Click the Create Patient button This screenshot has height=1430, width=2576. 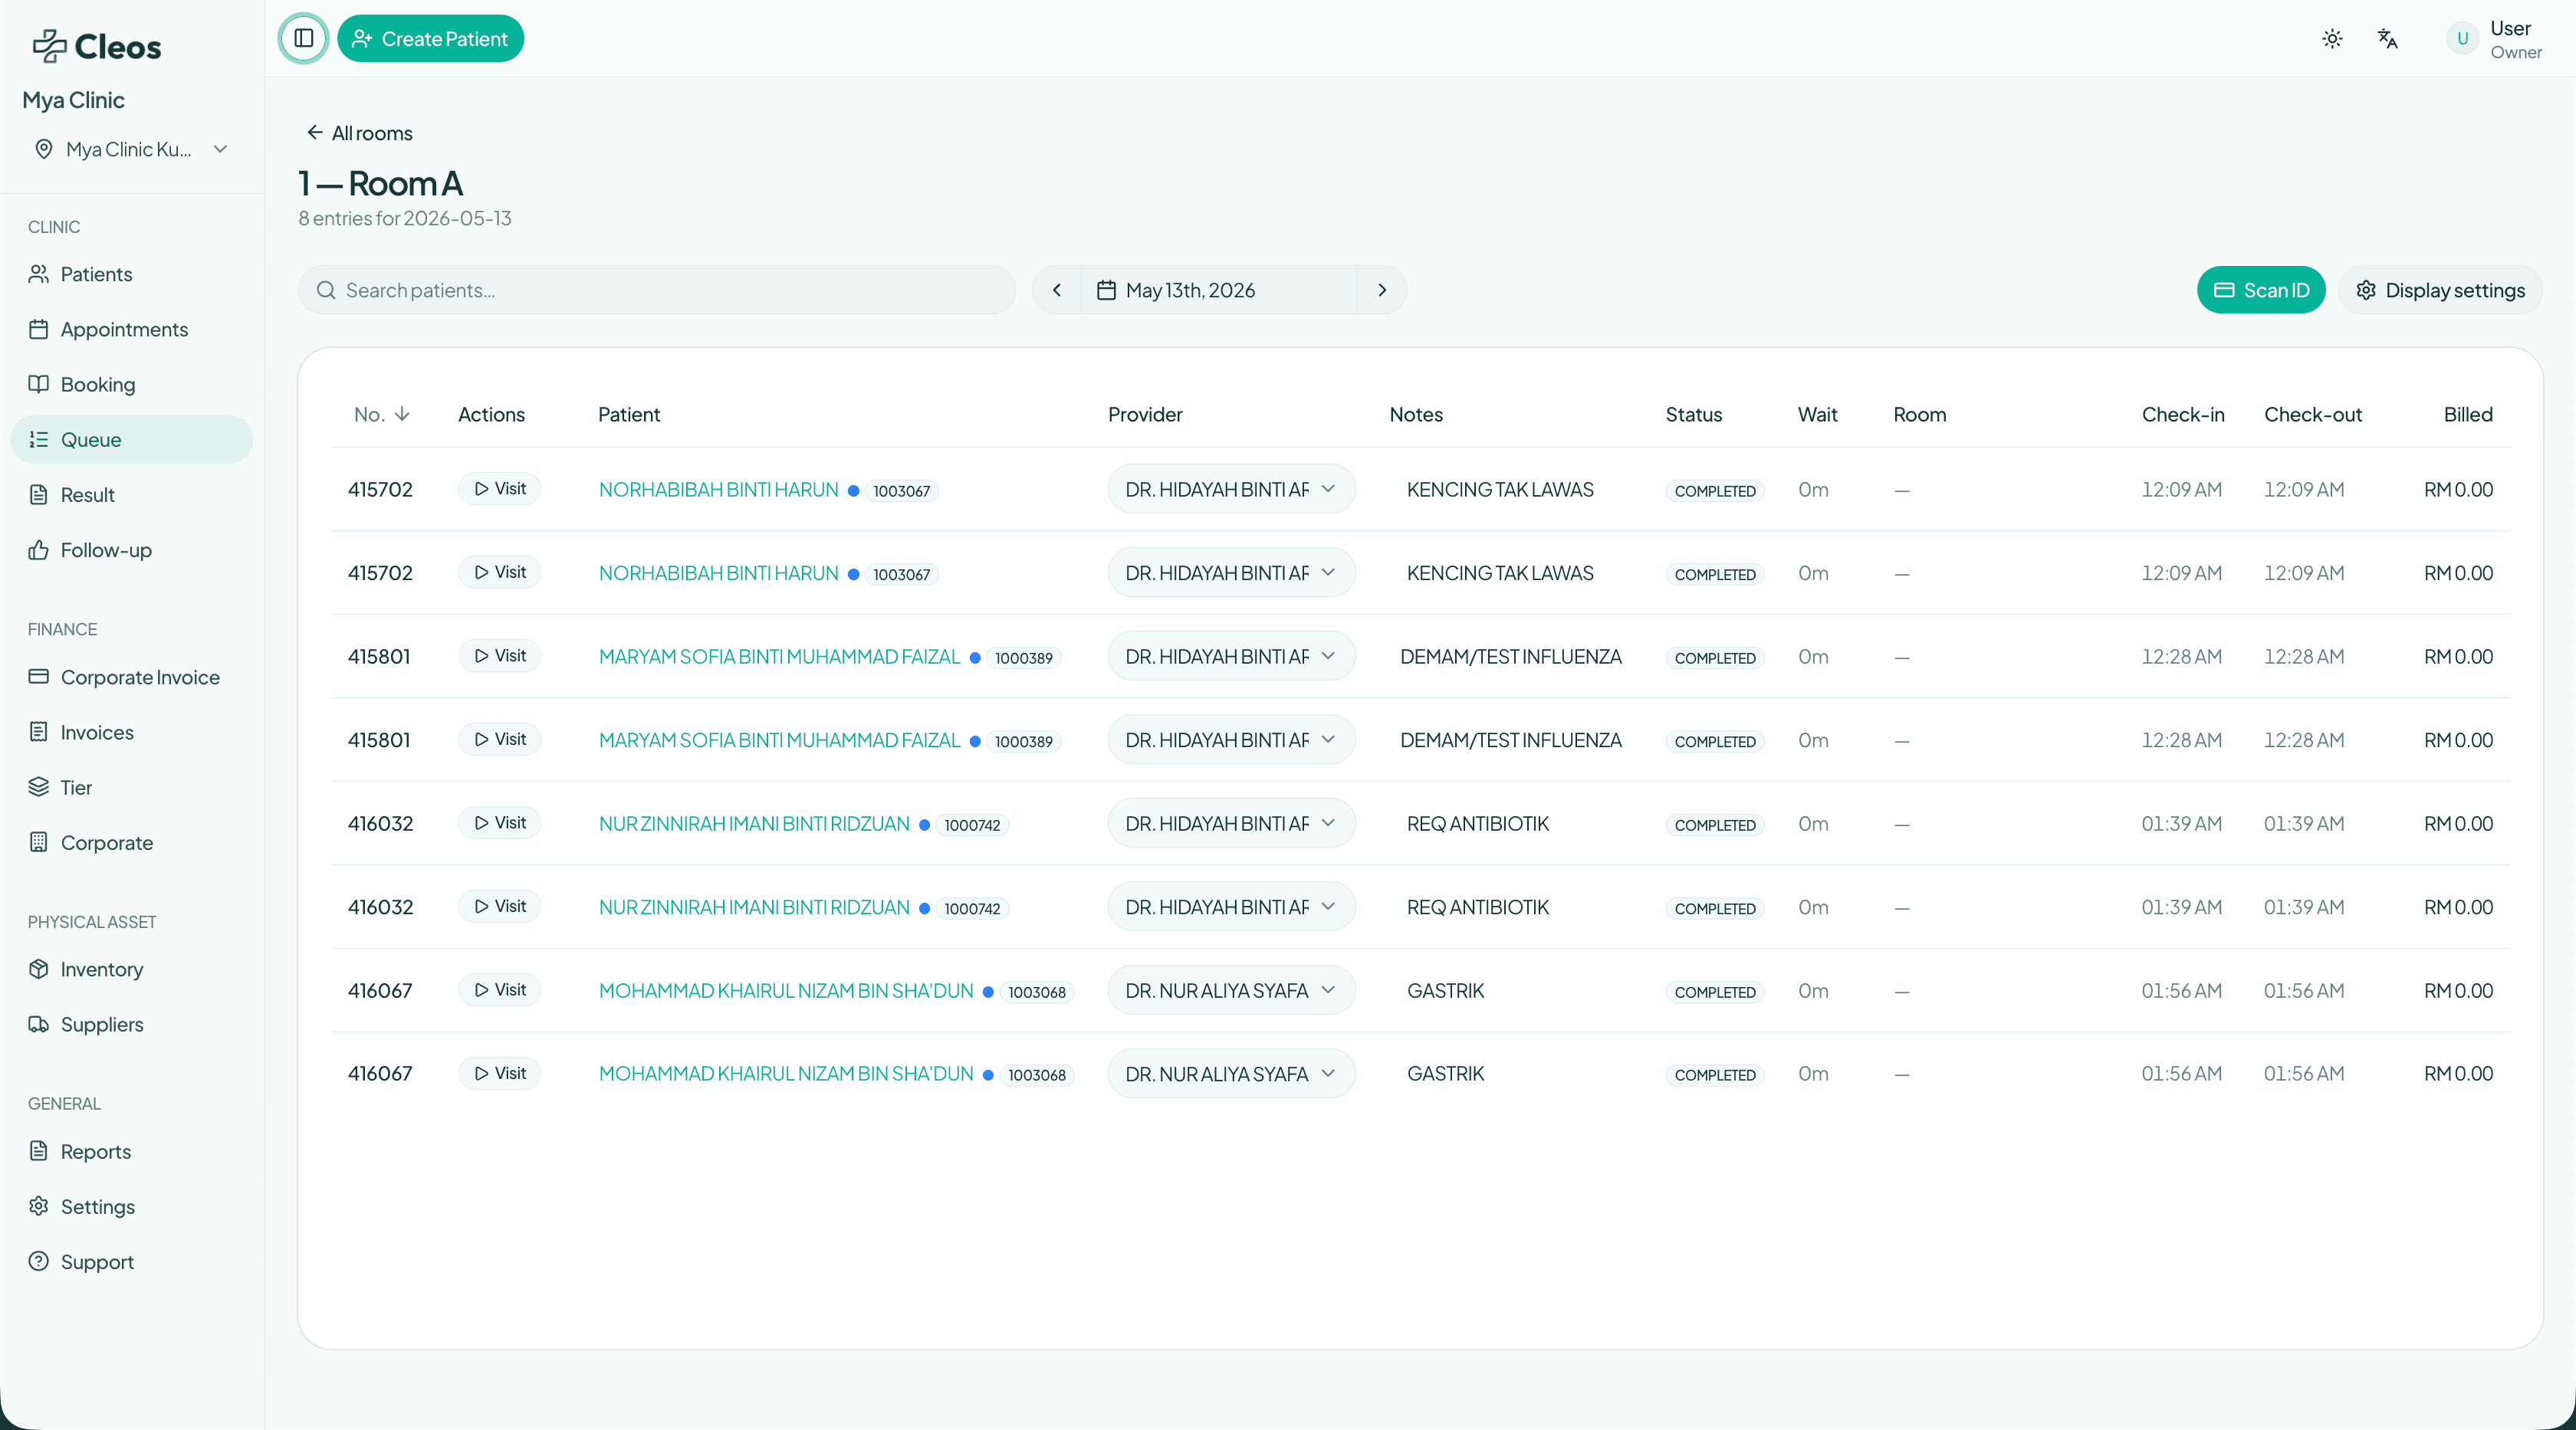[x=430, y=39]
